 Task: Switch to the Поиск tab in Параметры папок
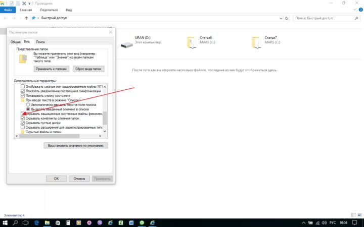pyautogui.click(x=40, y=42)
